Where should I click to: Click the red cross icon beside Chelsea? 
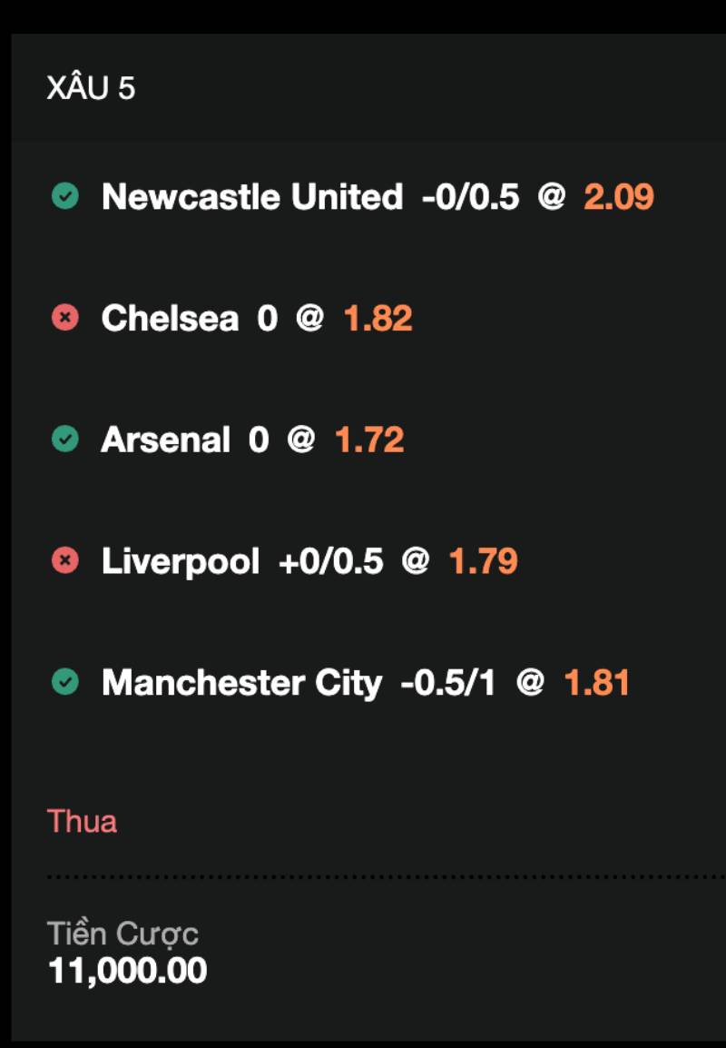point(64,318)
